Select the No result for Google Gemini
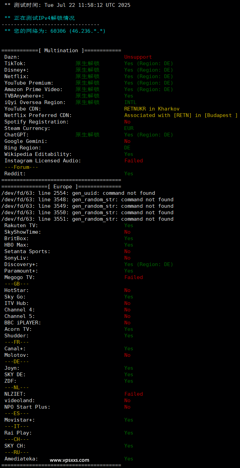 coord(127,141)
